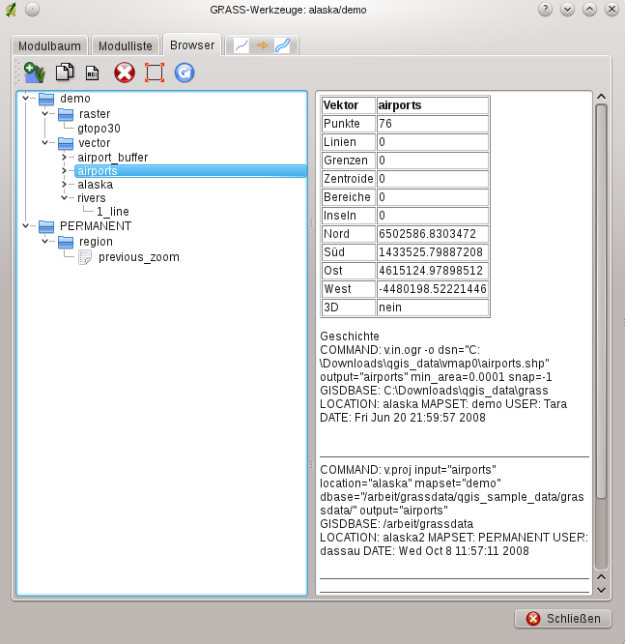Image resolution: width=625 pixels, height=644 pixels.
Task: Select gtopo30 raster in tree
Action: click(x=99, y=129)
